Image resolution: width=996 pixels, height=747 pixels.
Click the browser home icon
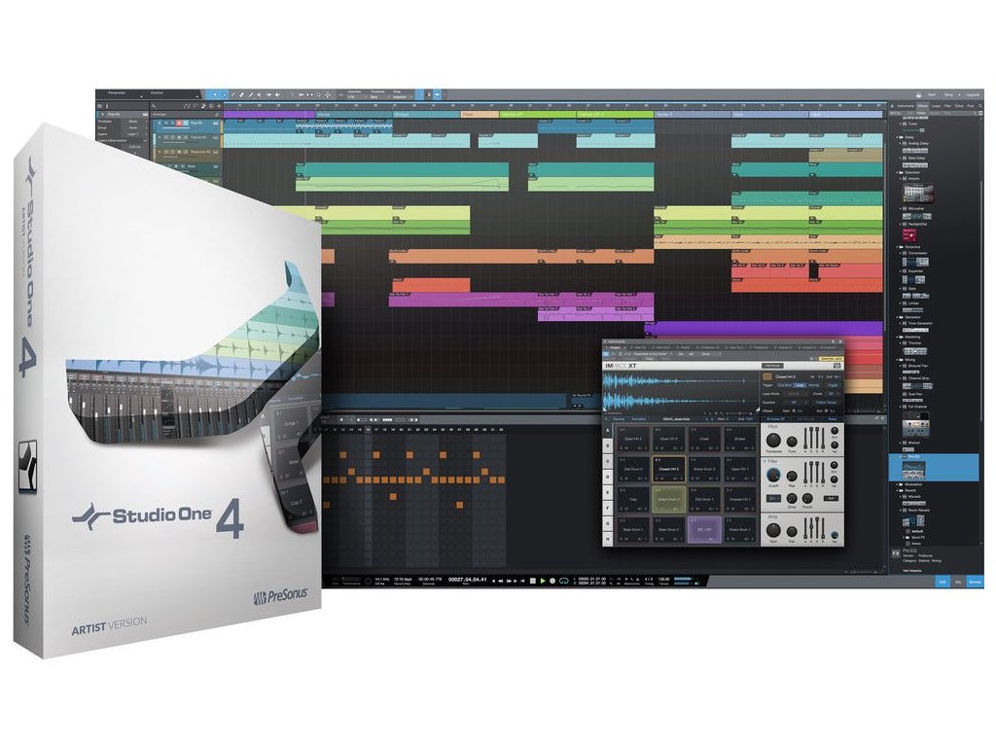tap(892, 106)
